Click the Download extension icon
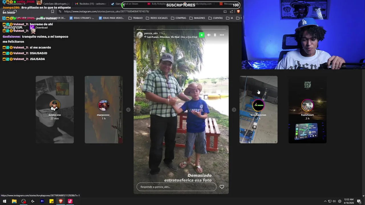Viewport: 365px width, 205px height. pyautogui.click(x=32, y=27)
